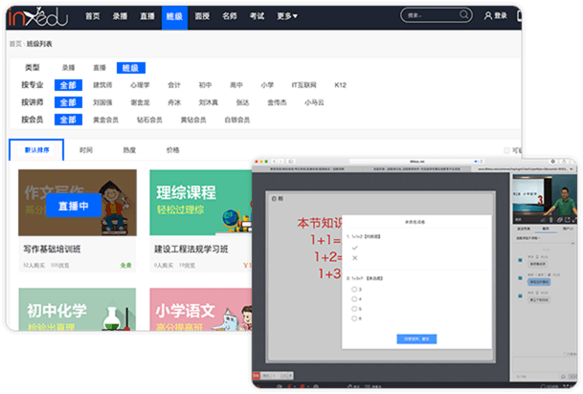Tick the checkbox right of sort tabs
The width and height of the screenshot is (583, 394).
pos(506,150)
